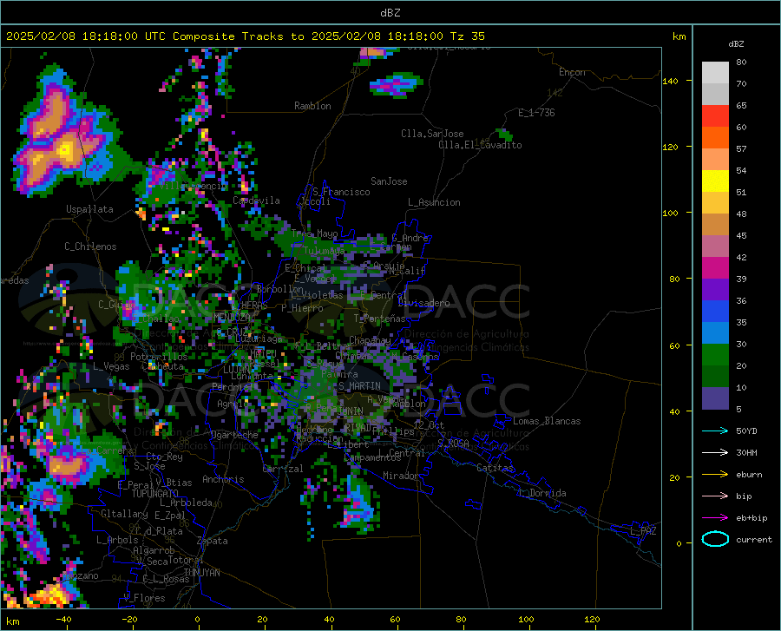Click the large storm cell core northwest

(x=65, y=149)
